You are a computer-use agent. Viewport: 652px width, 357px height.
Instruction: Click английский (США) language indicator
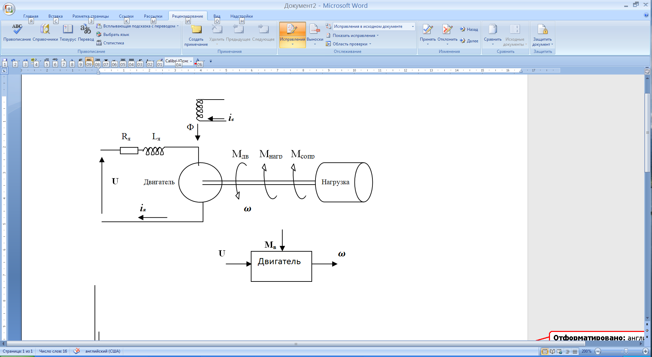[x=103, y=351]
